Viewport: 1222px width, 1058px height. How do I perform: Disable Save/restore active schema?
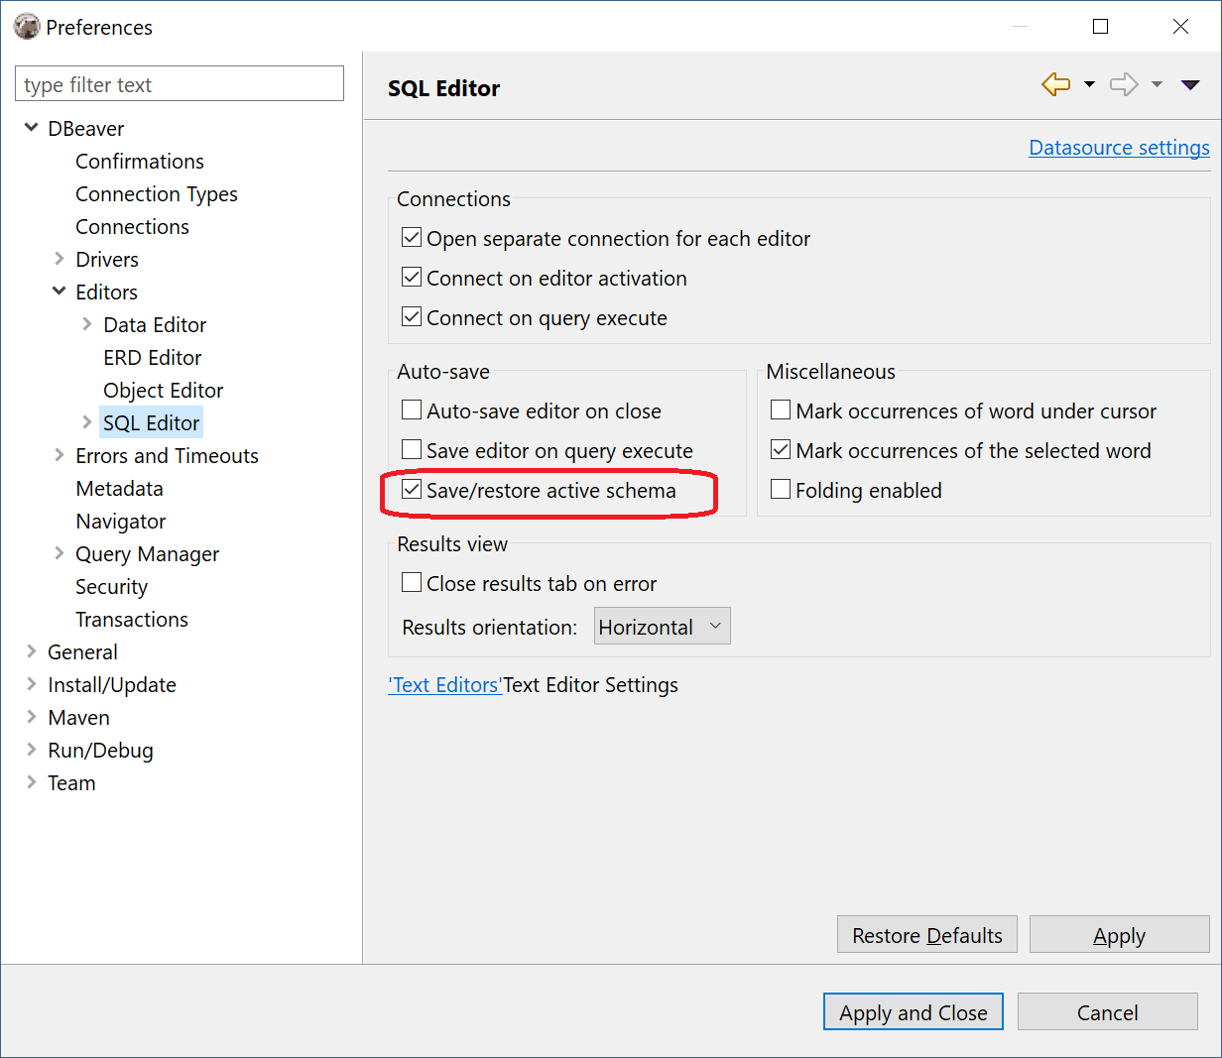[x=411, y=489]
